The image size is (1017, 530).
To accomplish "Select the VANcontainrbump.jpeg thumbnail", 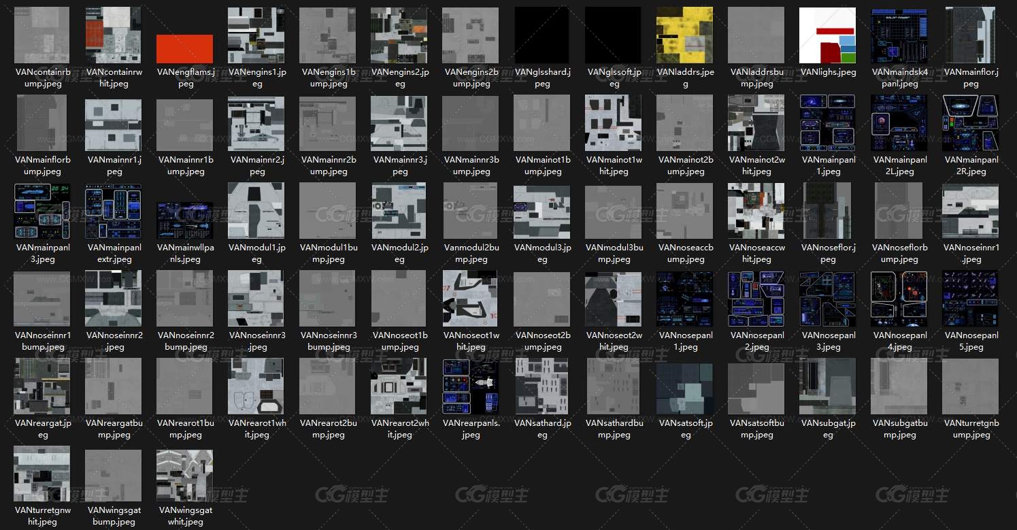I will tap(42, 35).
